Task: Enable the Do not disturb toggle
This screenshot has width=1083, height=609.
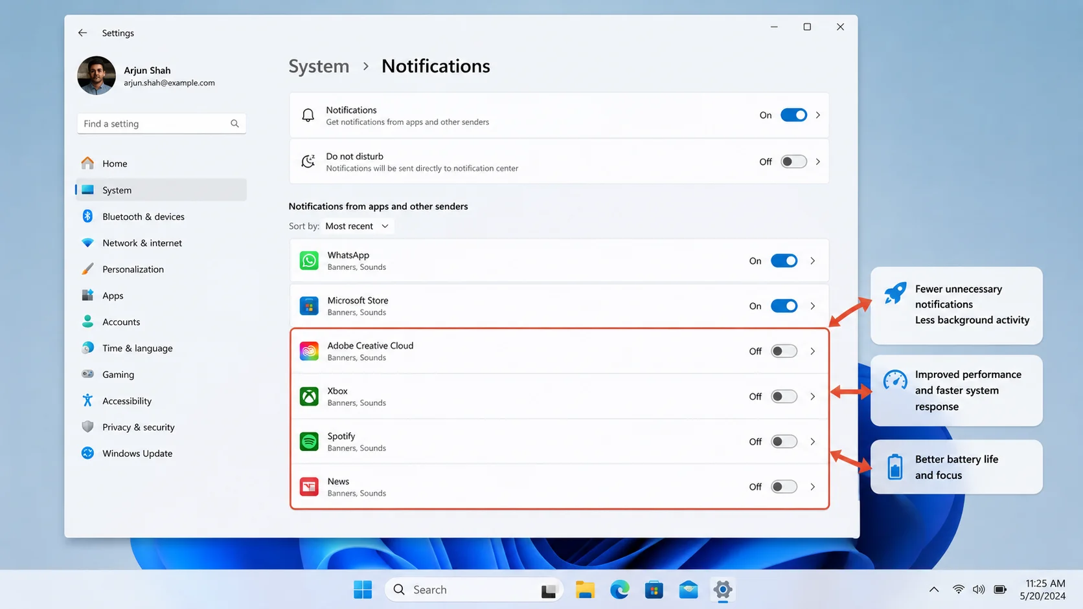Action: (x=793, y=162)
